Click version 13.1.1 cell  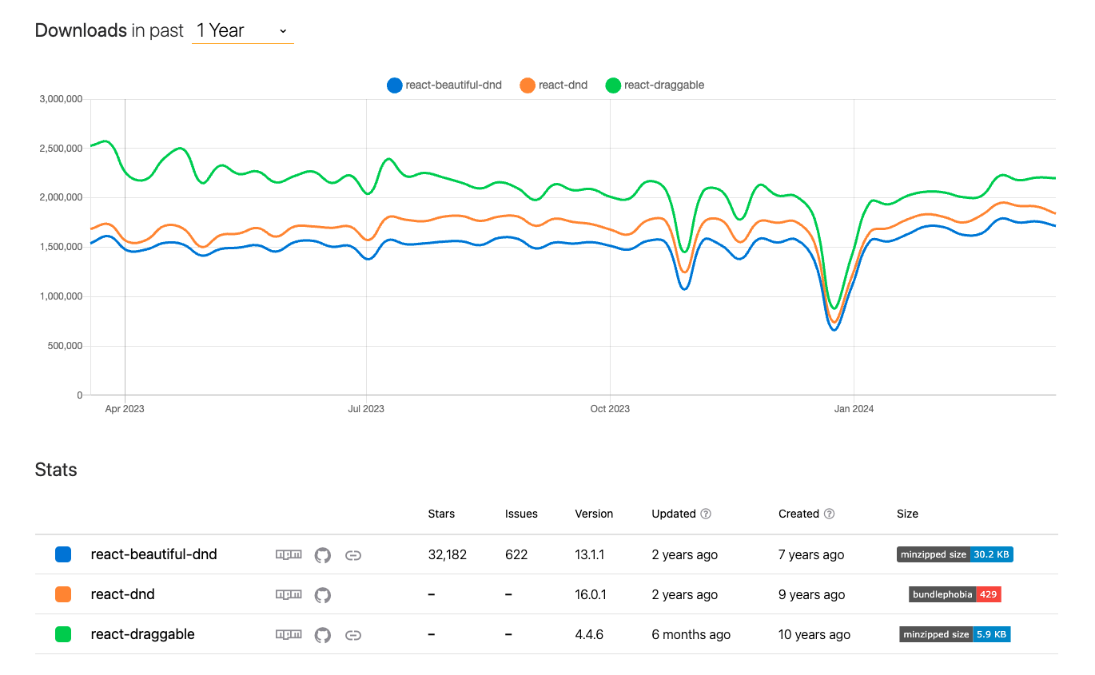592,554
